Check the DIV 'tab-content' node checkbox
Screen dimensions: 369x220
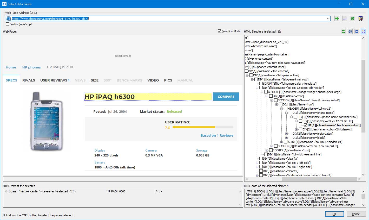tap(246, 71)
